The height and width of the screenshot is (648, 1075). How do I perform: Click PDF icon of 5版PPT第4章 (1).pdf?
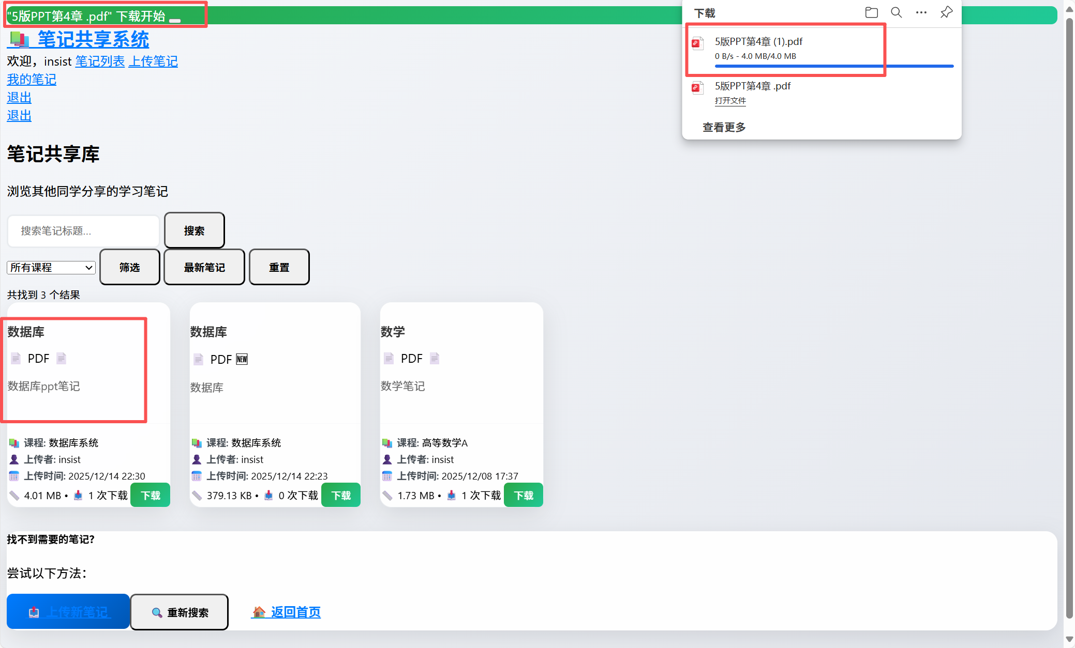[697, 43]
